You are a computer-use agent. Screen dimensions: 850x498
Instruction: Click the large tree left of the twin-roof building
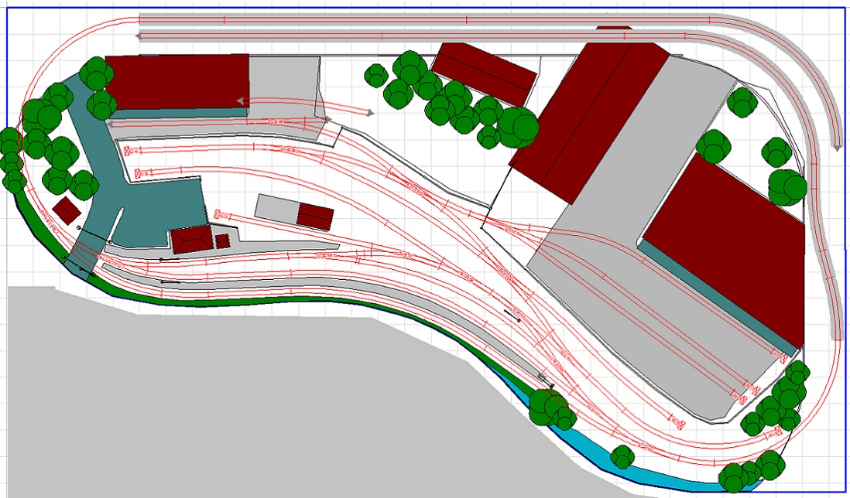(x=518, y=124)
